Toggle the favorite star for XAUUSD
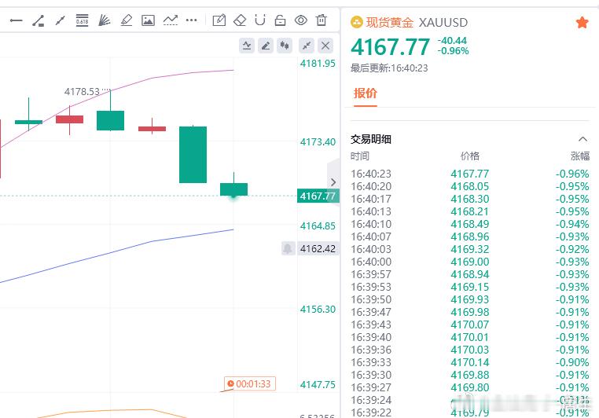 (x=582, y=23)
